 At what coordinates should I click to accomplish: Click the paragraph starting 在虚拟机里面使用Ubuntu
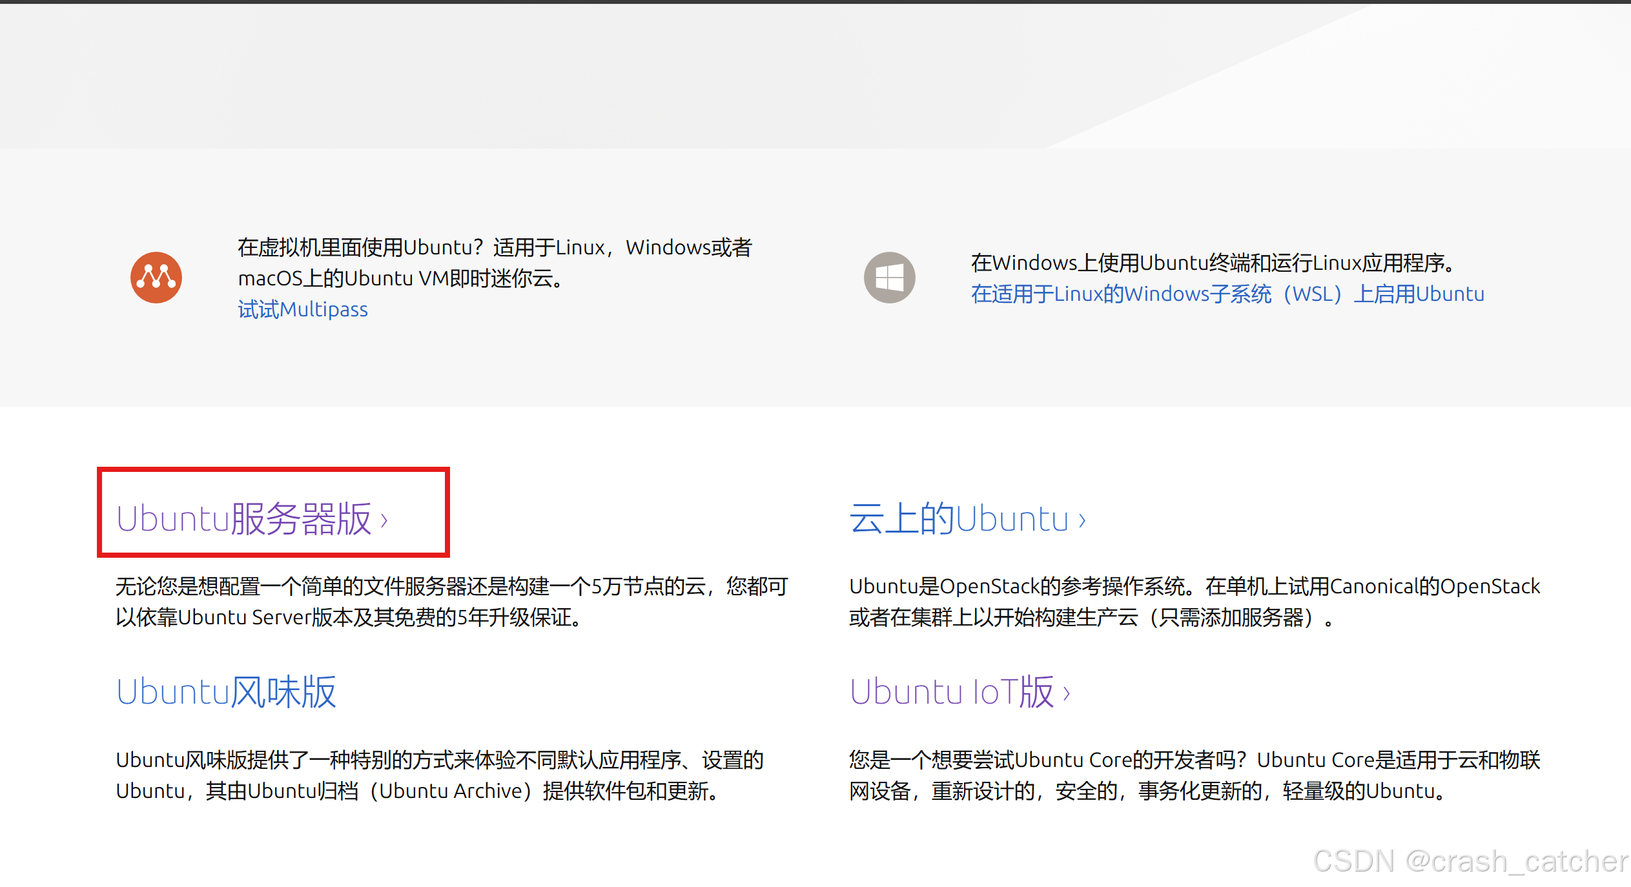coord(495,263)
